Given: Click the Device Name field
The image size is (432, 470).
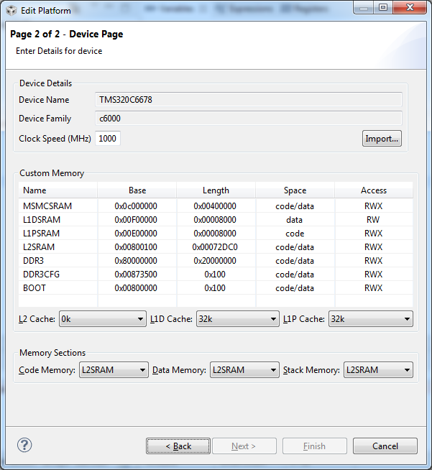Looking at the screenshot, I should tap(249, 99).
